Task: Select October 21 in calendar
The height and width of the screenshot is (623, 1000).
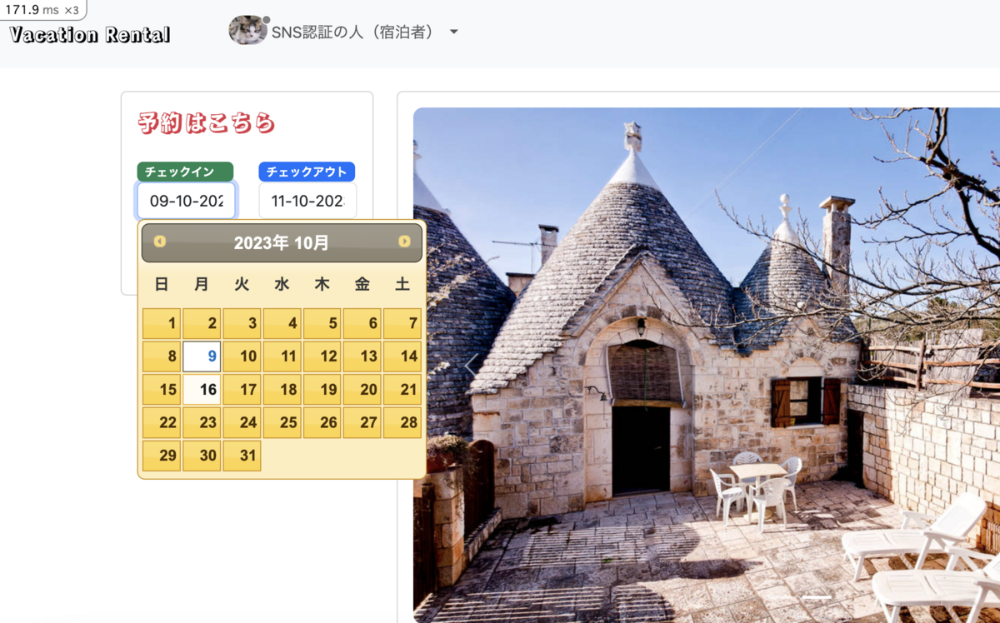Action: (402, 389)
